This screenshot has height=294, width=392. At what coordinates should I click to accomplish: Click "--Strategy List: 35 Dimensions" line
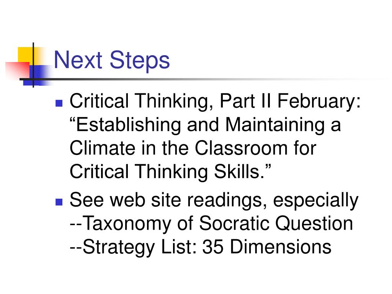click(x=201, y=247)
